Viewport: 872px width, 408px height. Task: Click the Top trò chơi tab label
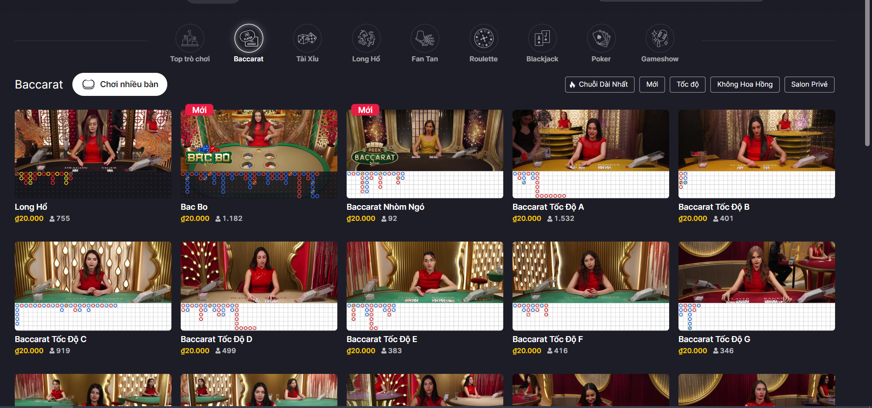(190, 59)
